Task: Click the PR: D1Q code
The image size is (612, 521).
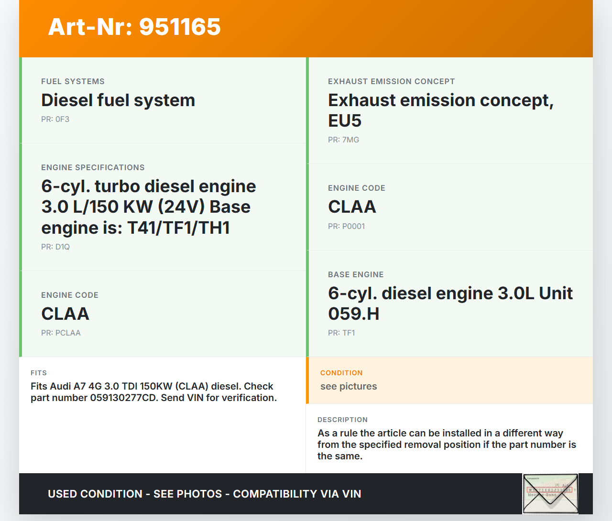Action: click(x=55, y=247)
